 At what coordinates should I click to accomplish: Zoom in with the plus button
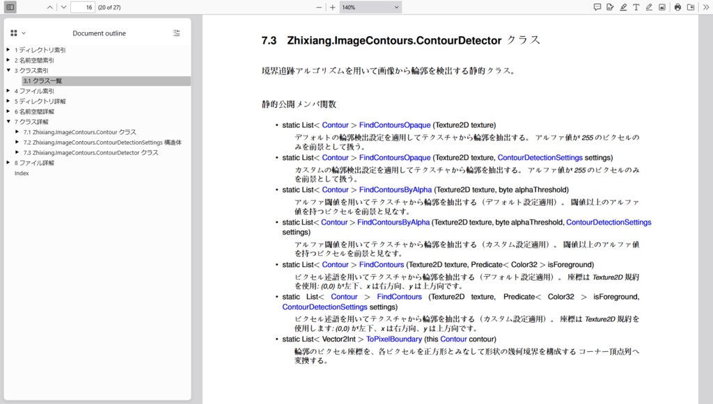[x=332, y=7]
